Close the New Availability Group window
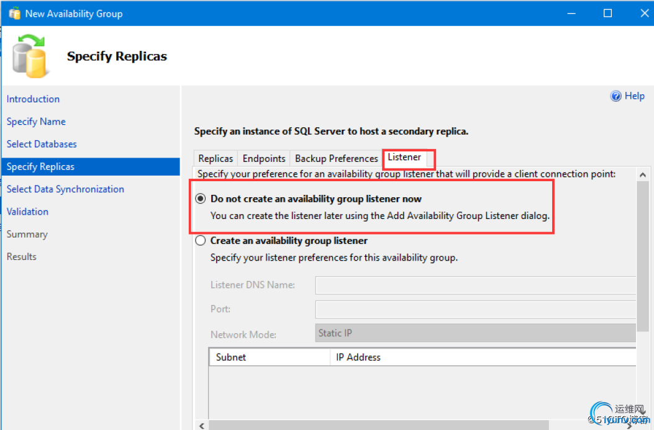654x430 pixels. click(x=644, y=13)
